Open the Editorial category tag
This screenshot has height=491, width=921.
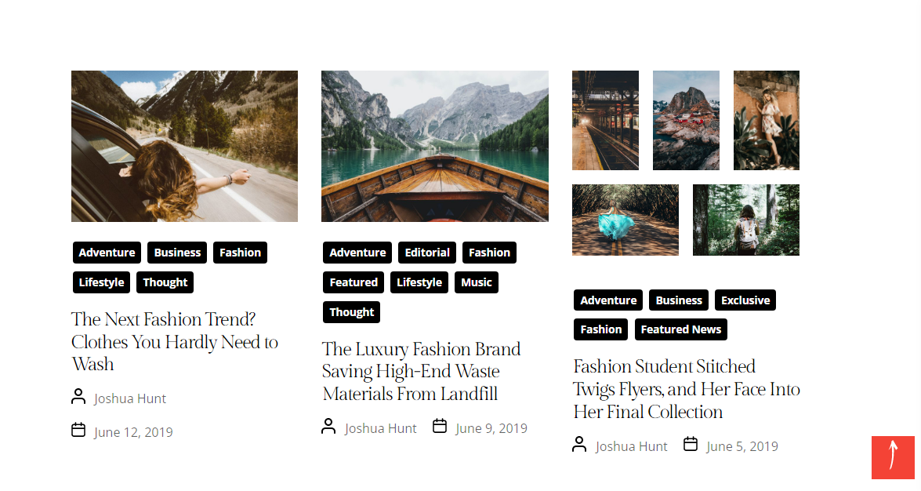pyautogui.click(x=427, y=253)
